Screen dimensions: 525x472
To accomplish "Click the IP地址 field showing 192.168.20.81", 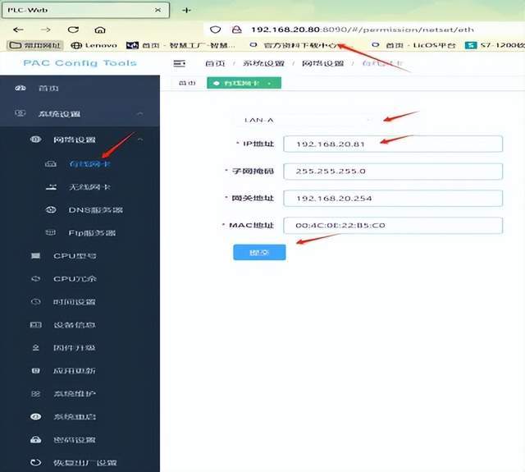I will click(x=393, y=144).
